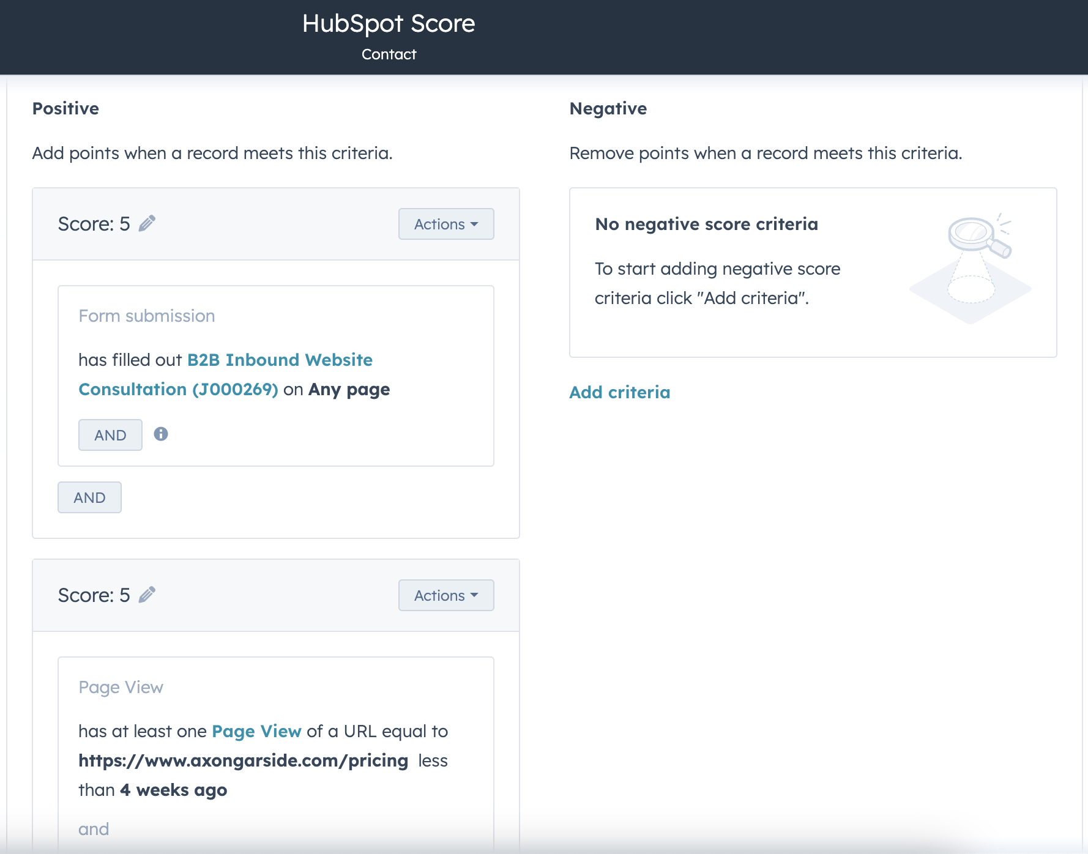Click AND button inside Form submission card
Viewport: 1088px width, 854px height.
click(x=110, y=435)
